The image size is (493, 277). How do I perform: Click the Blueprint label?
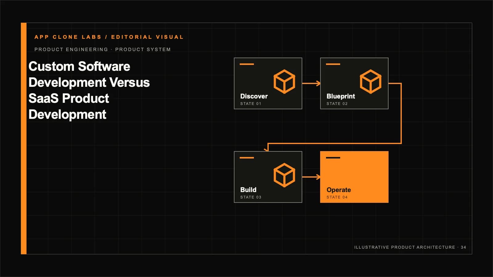(x=341, y=96)
